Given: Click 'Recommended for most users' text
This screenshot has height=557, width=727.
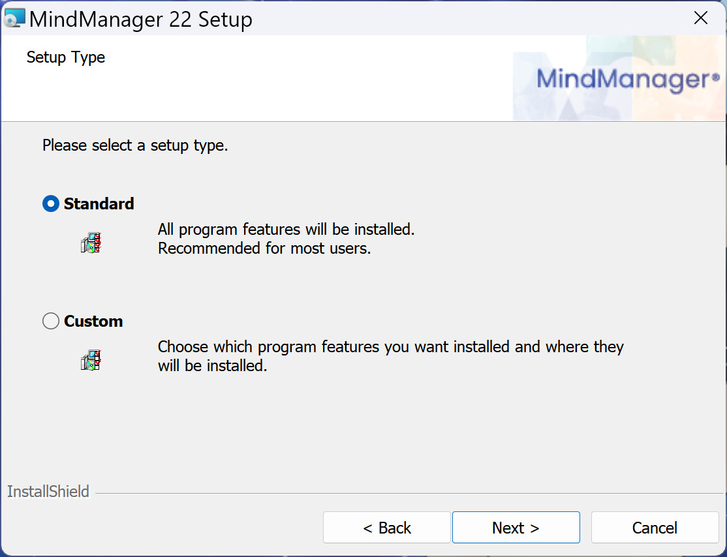Looking at the screenshot, I should pyautogui.click(x=264, y=248).
